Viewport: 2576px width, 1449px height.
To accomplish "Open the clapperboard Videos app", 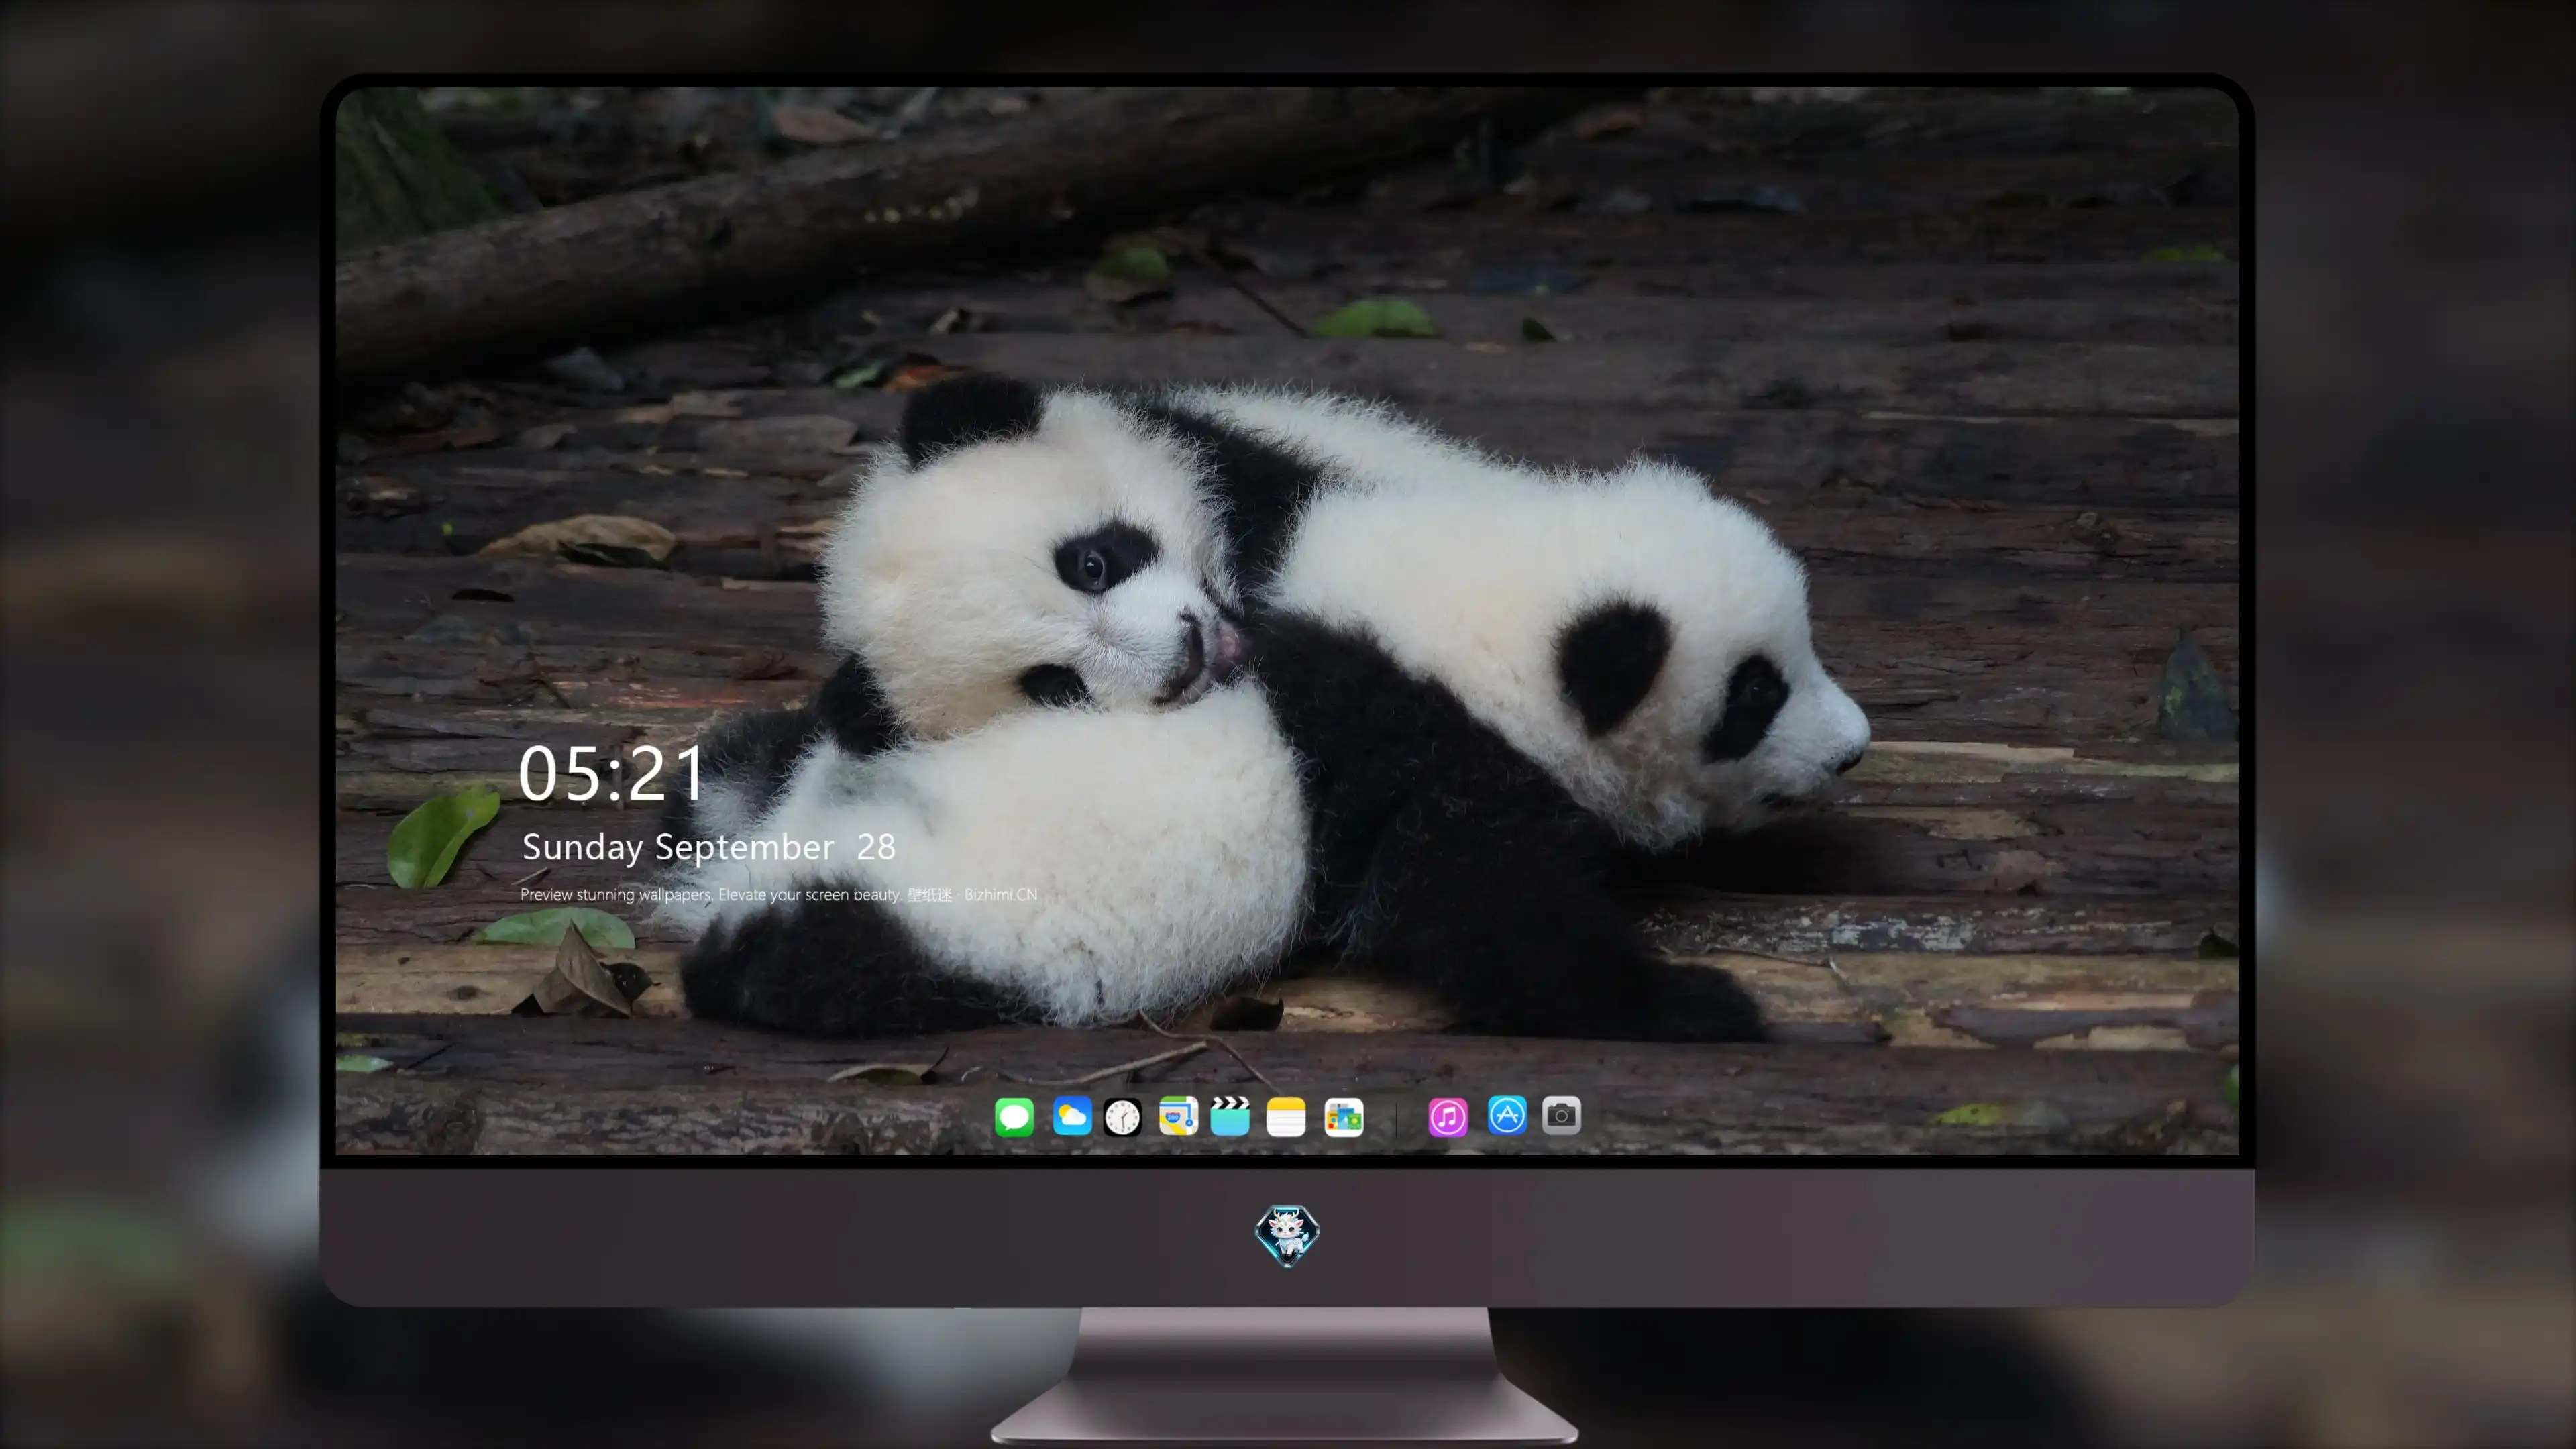I will pos(1230,1116).
